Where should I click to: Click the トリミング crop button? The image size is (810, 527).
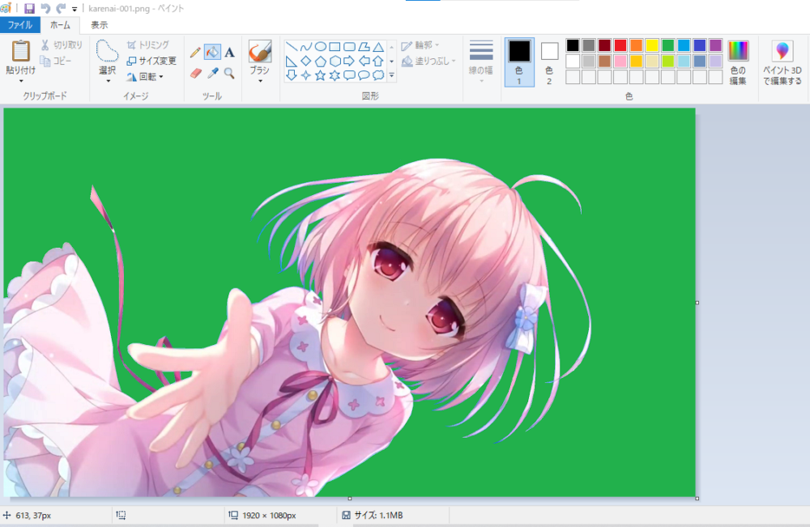pos(148,45)
